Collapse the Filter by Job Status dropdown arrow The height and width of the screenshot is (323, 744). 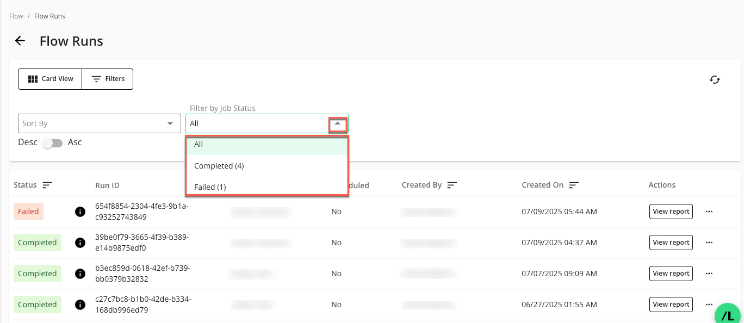click(338, 124)
